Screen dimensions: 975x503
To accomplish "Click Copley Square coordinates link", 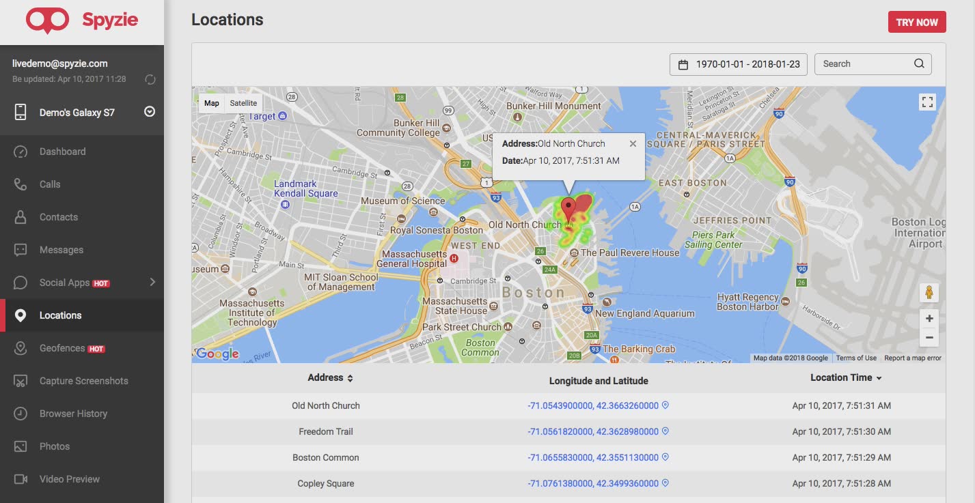I will [x=593, y=483].
